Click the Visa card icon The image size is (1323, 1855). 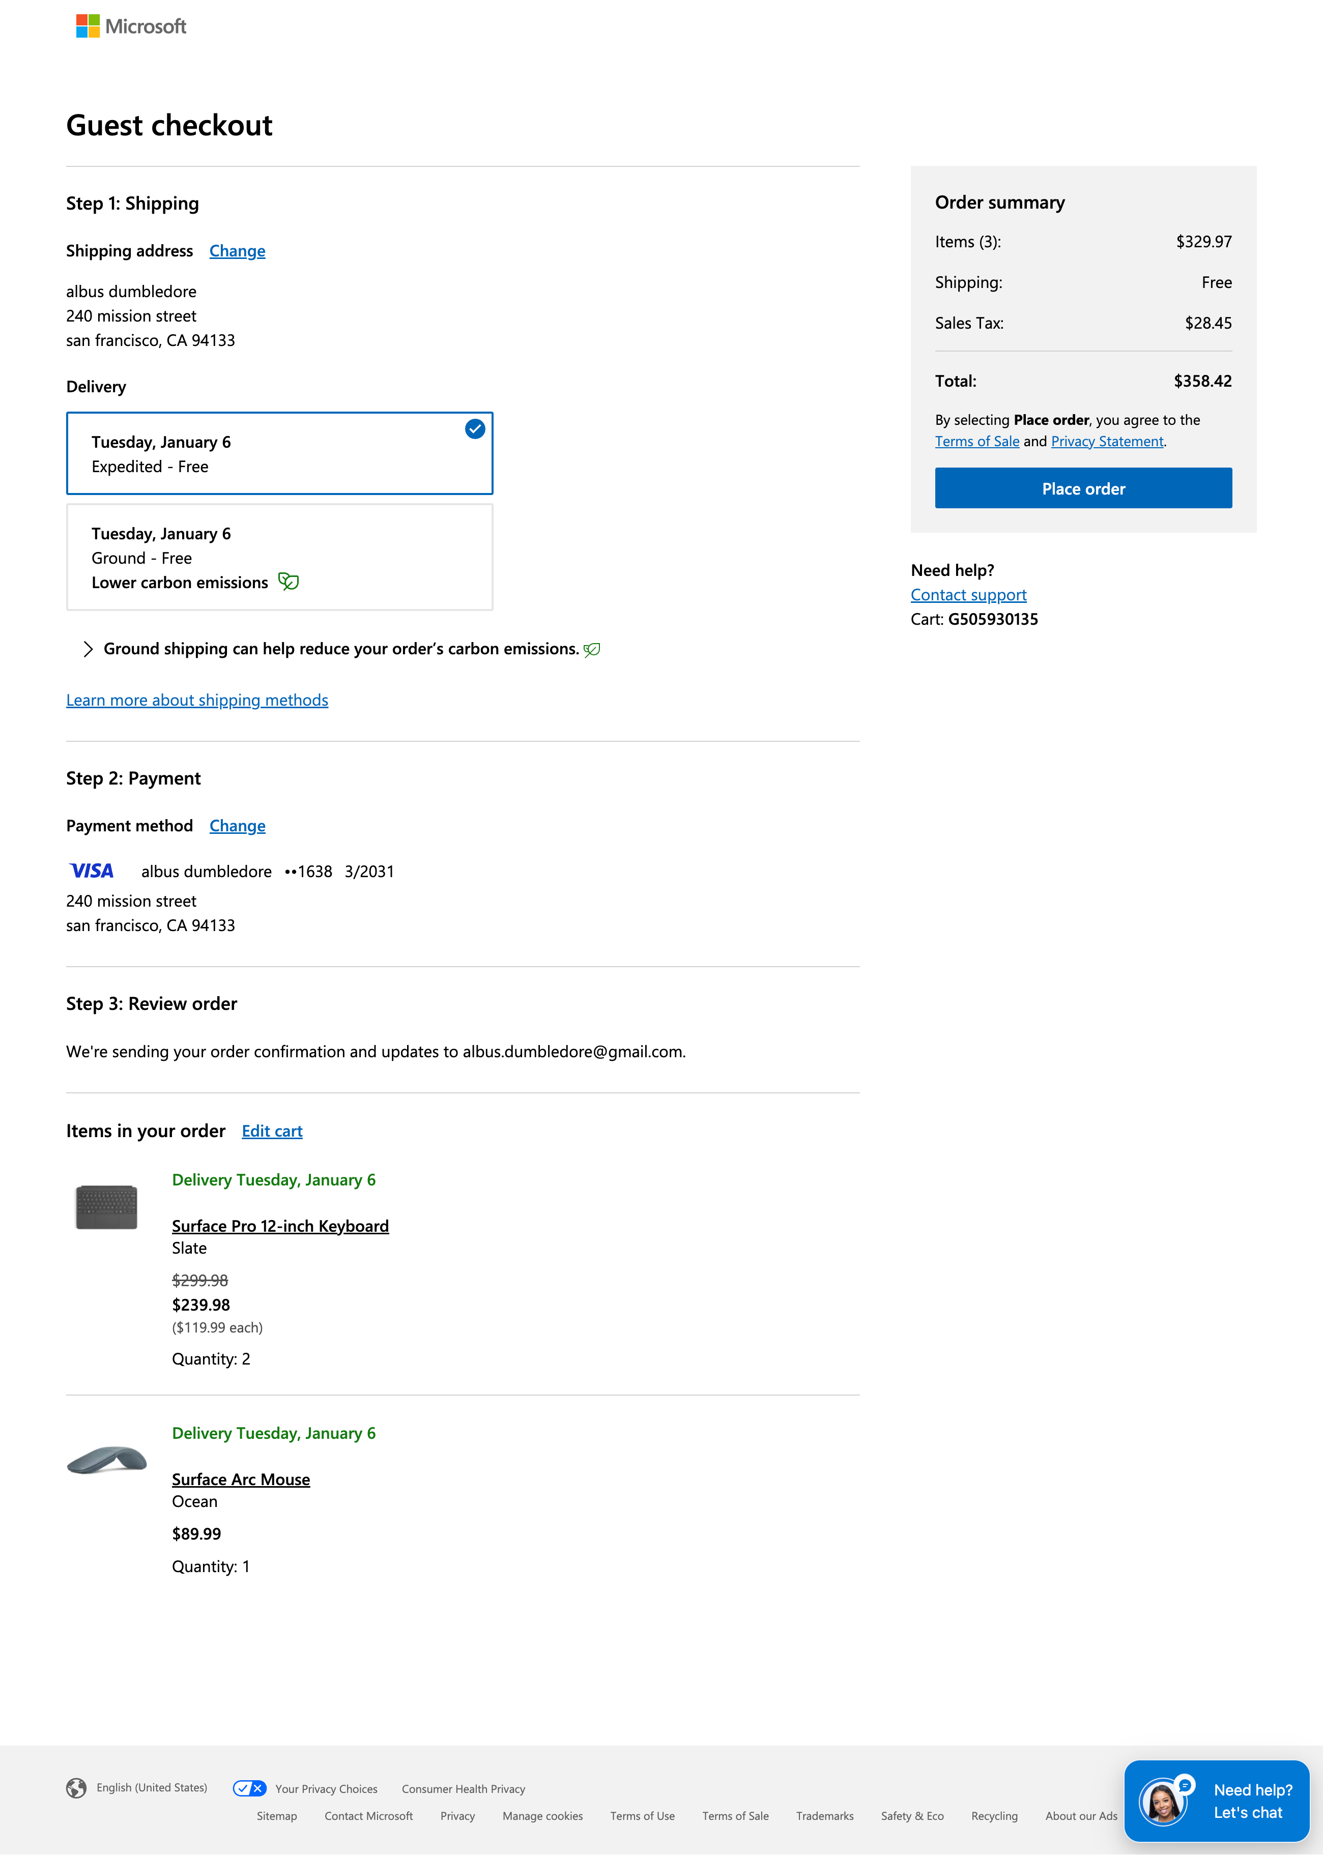pyautogui.click(x=92, y=872)
